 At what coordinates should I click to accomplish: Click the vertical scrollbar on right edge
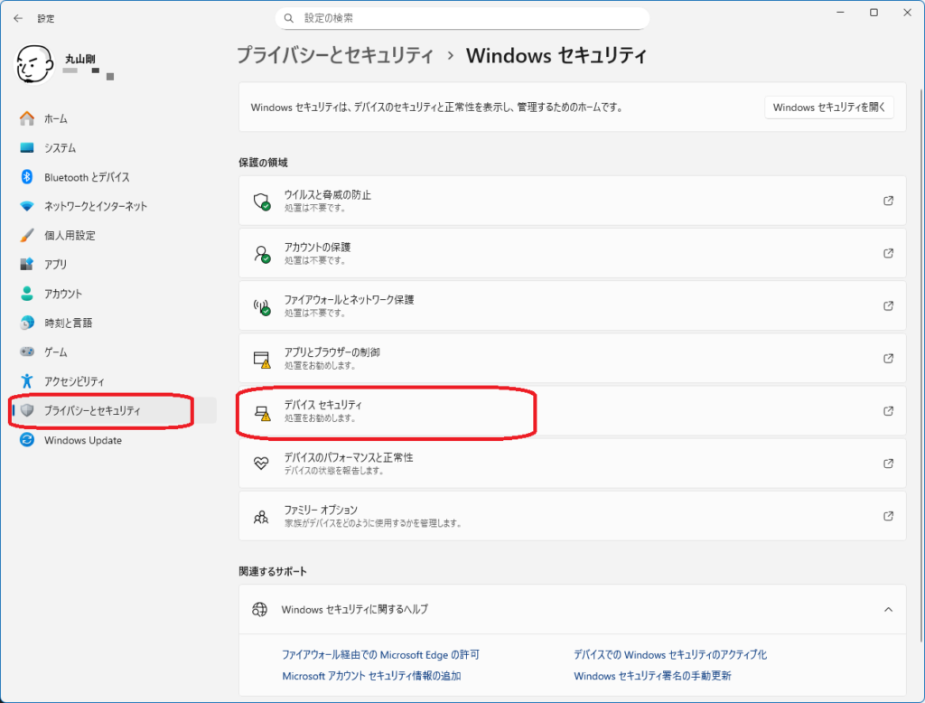click(921, 366)
